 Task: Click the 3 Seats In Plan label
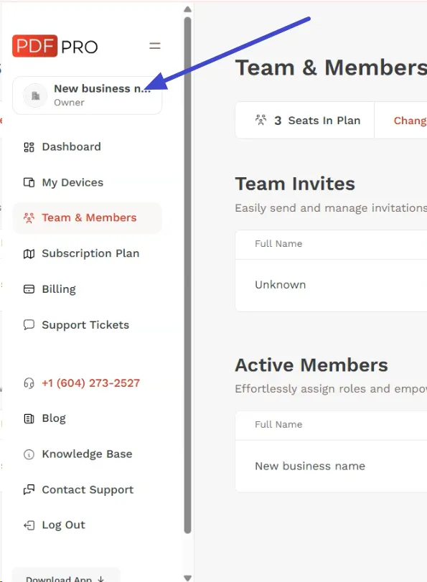(317, 121)
